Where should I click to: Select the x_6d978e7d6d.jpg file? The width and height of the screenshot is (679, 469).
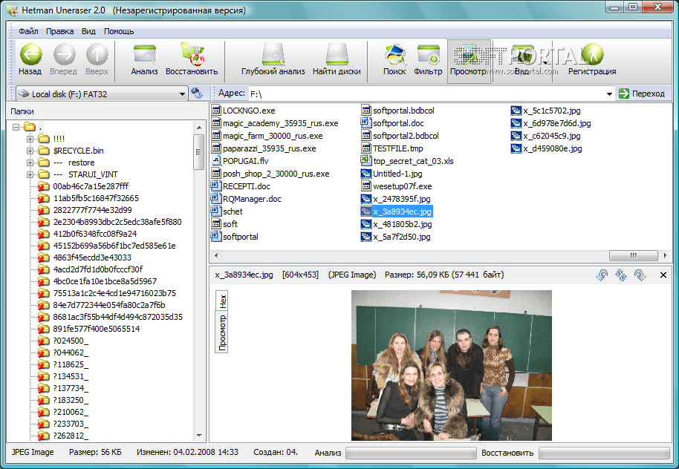(x=550, y=123)
